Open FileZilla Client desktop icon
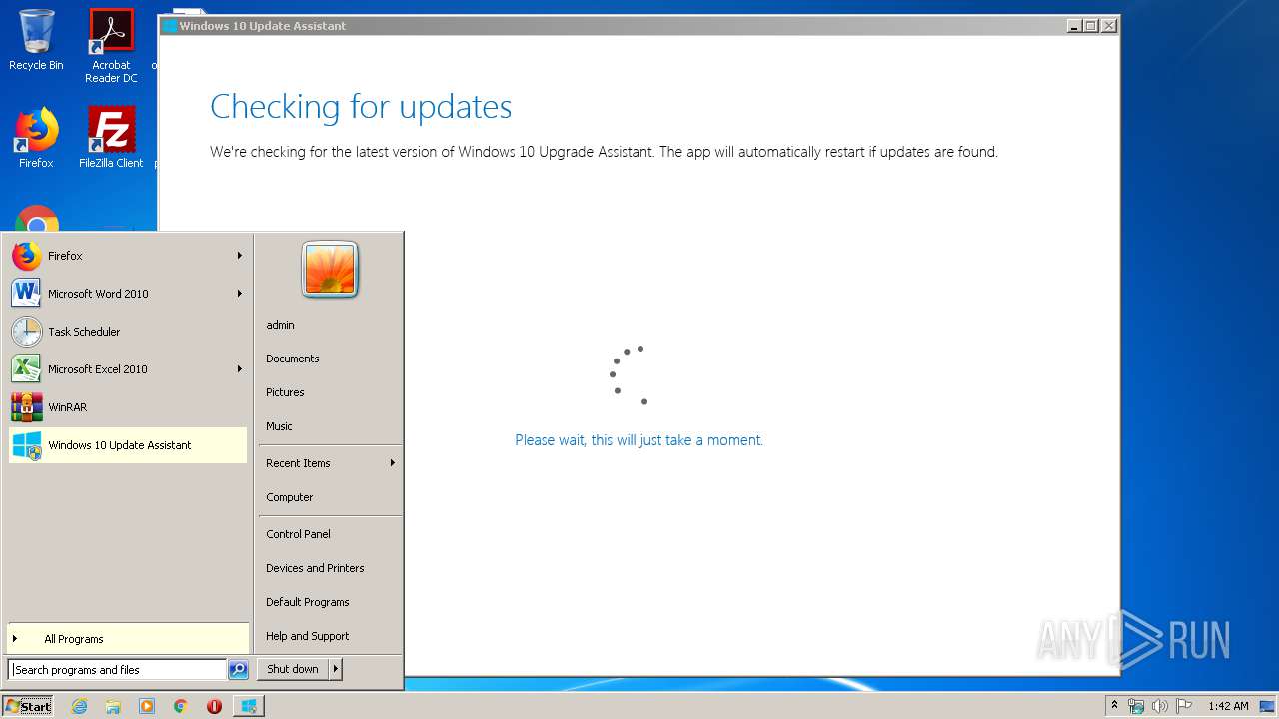The height and width of the screenshot is (719, 1279). [x=111, y=138]
